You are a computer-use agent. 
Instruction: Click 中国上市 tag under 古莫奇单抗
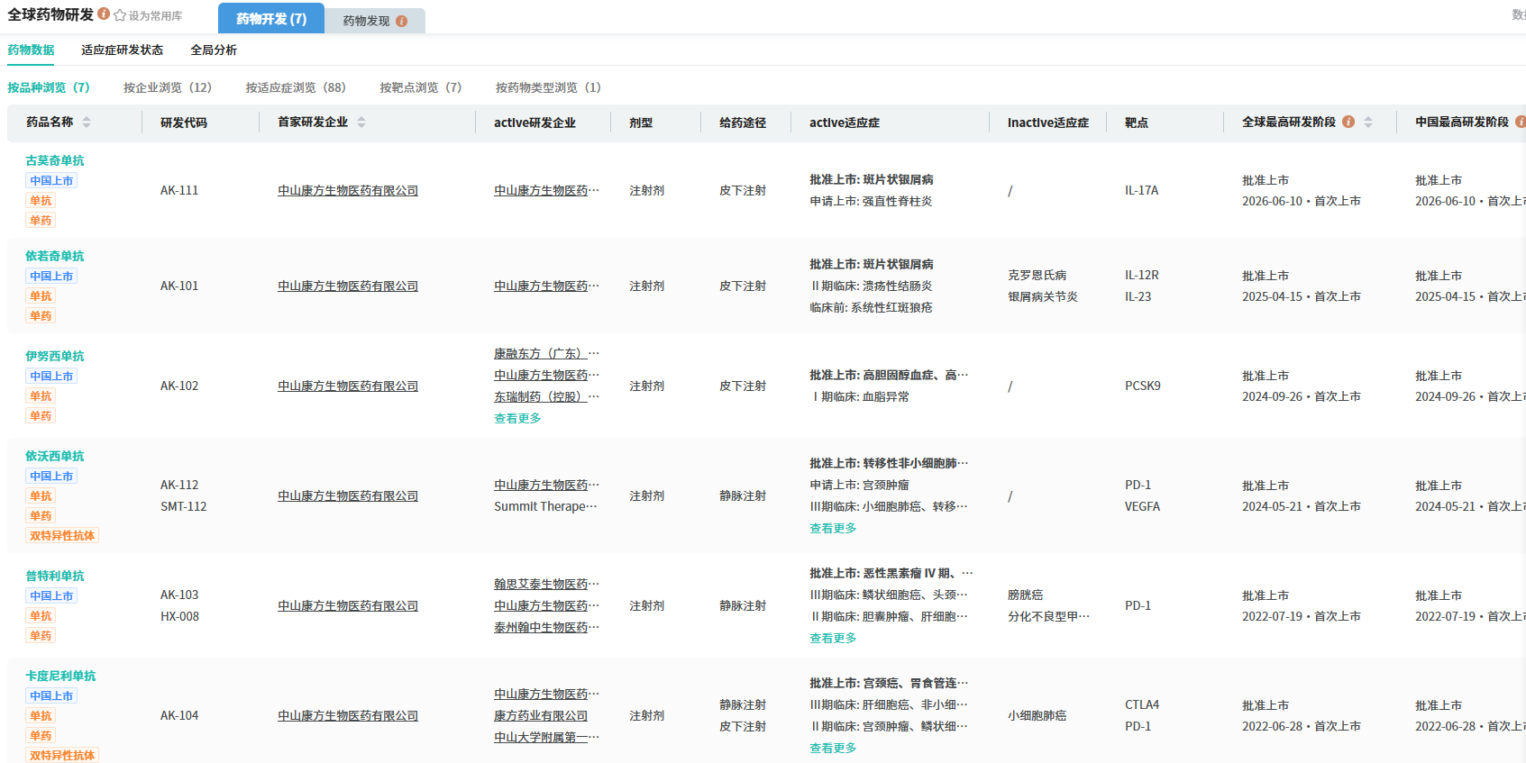51,180
